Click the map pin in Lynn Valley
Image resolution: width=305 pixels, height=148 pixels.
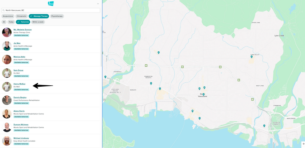click(252, 57)
